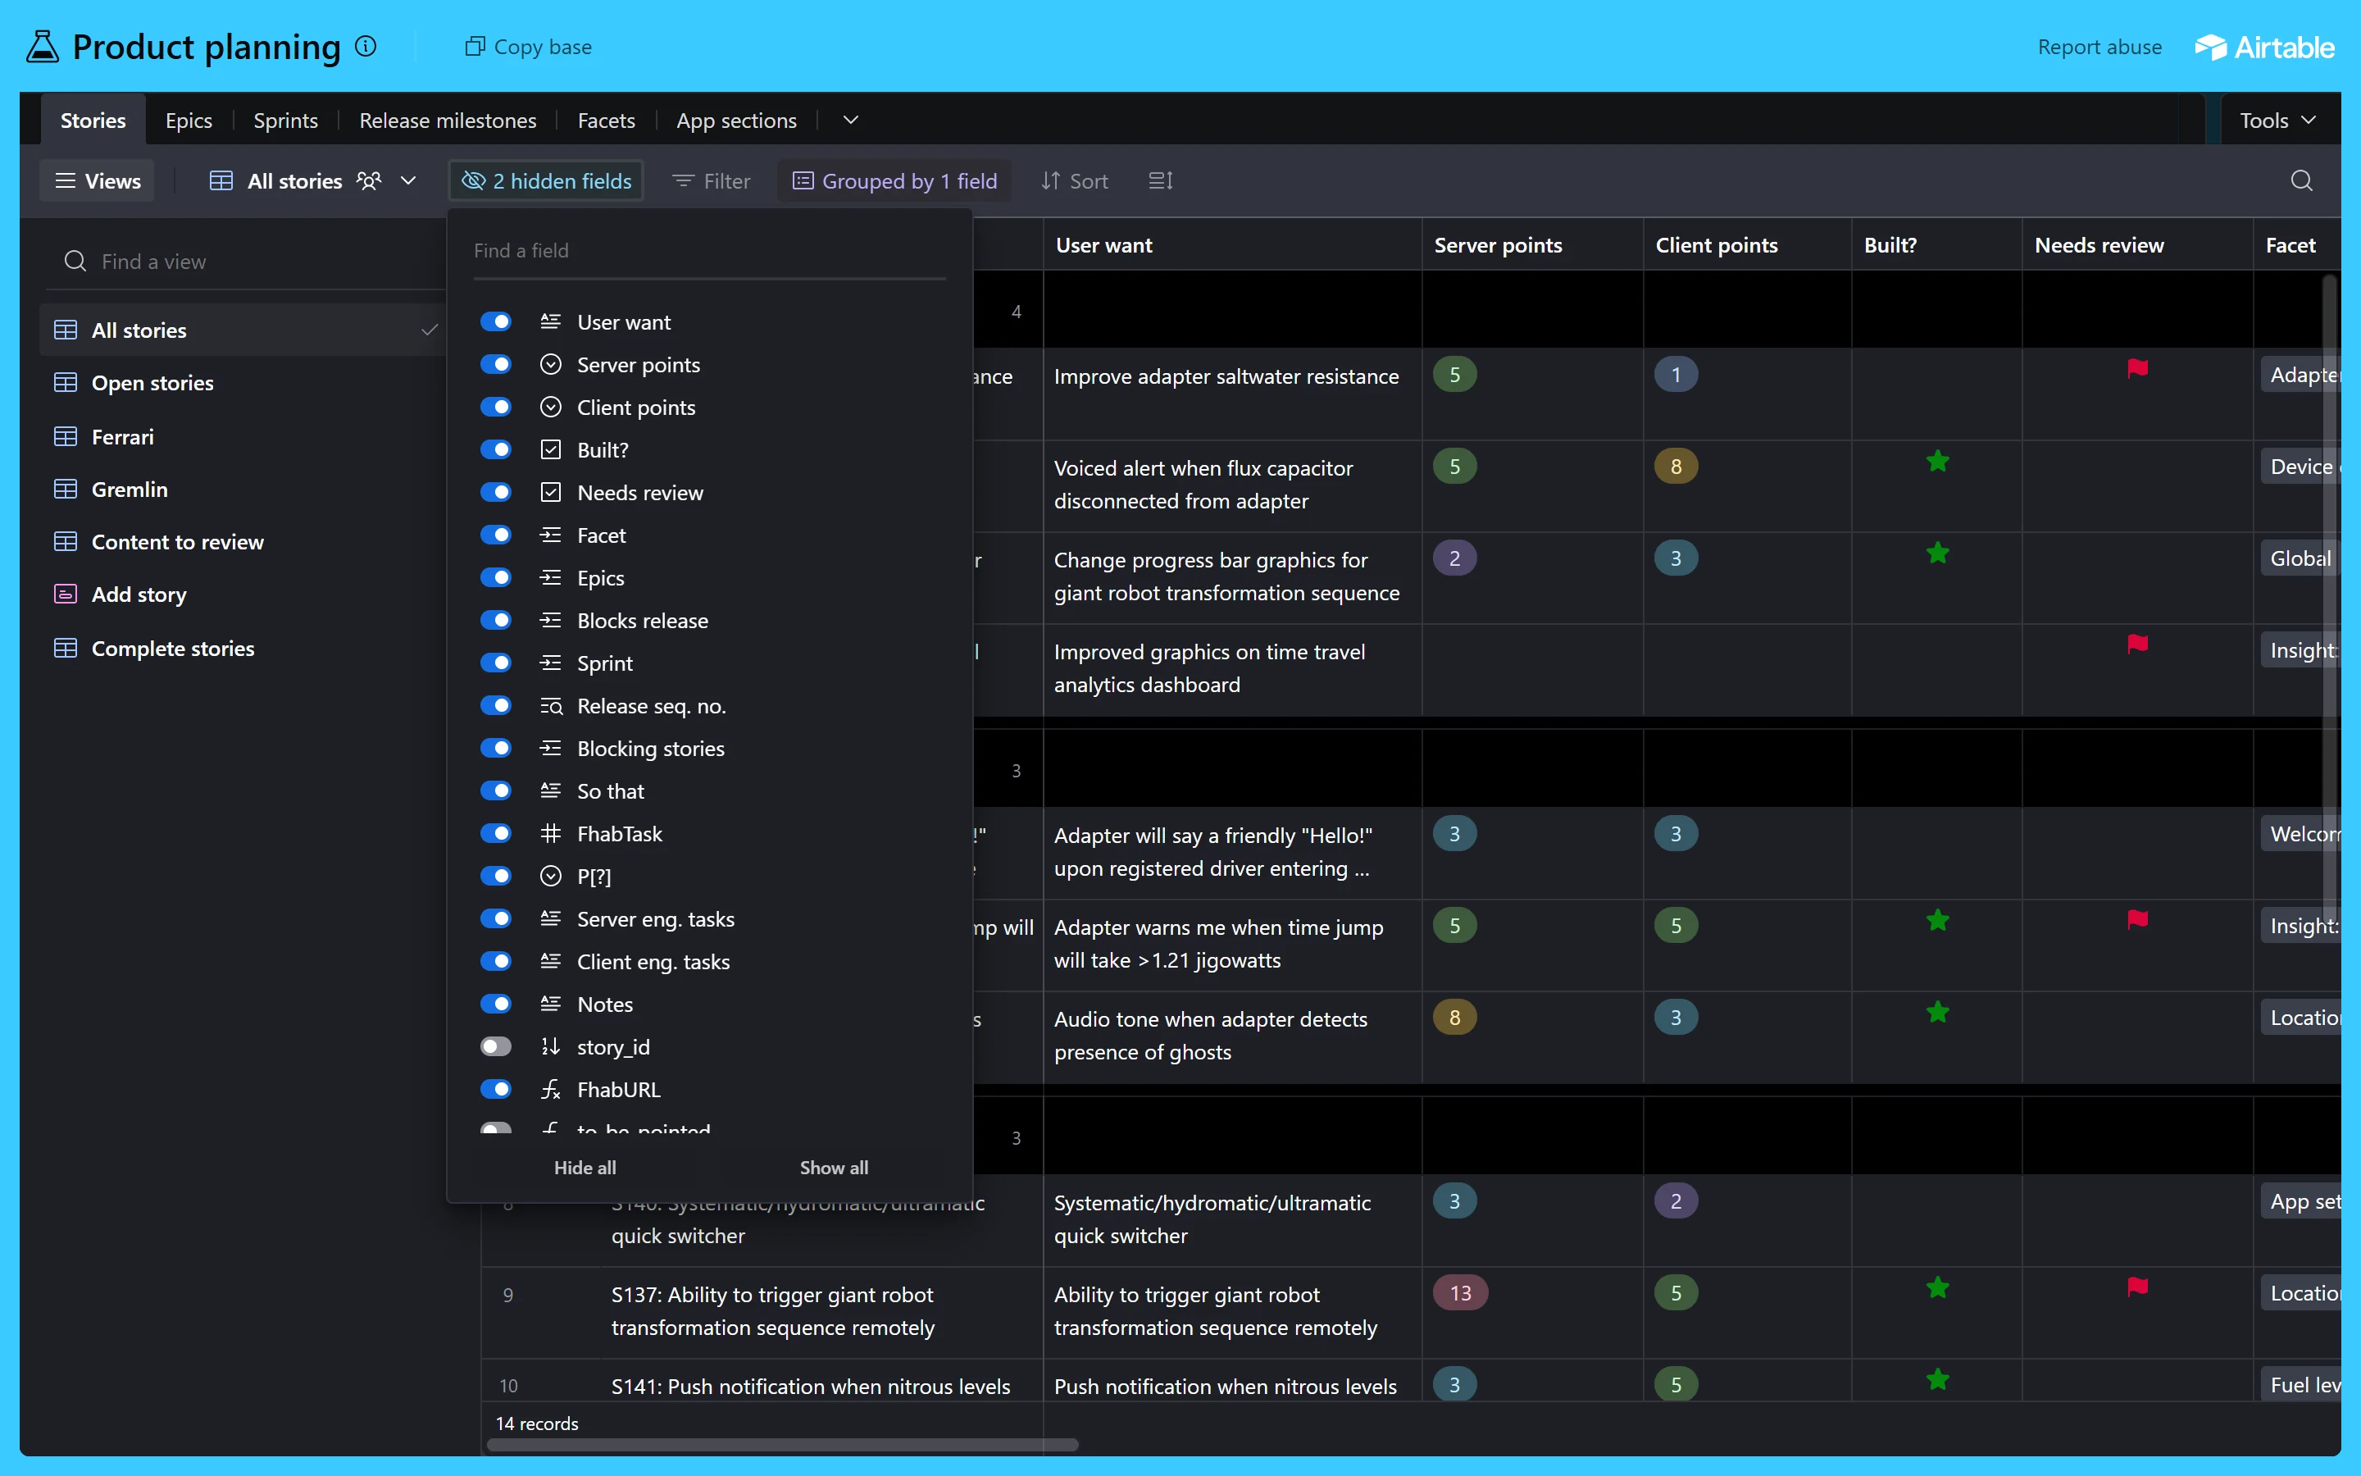
Task: Open the Facets tab
Action: (606, 120)
